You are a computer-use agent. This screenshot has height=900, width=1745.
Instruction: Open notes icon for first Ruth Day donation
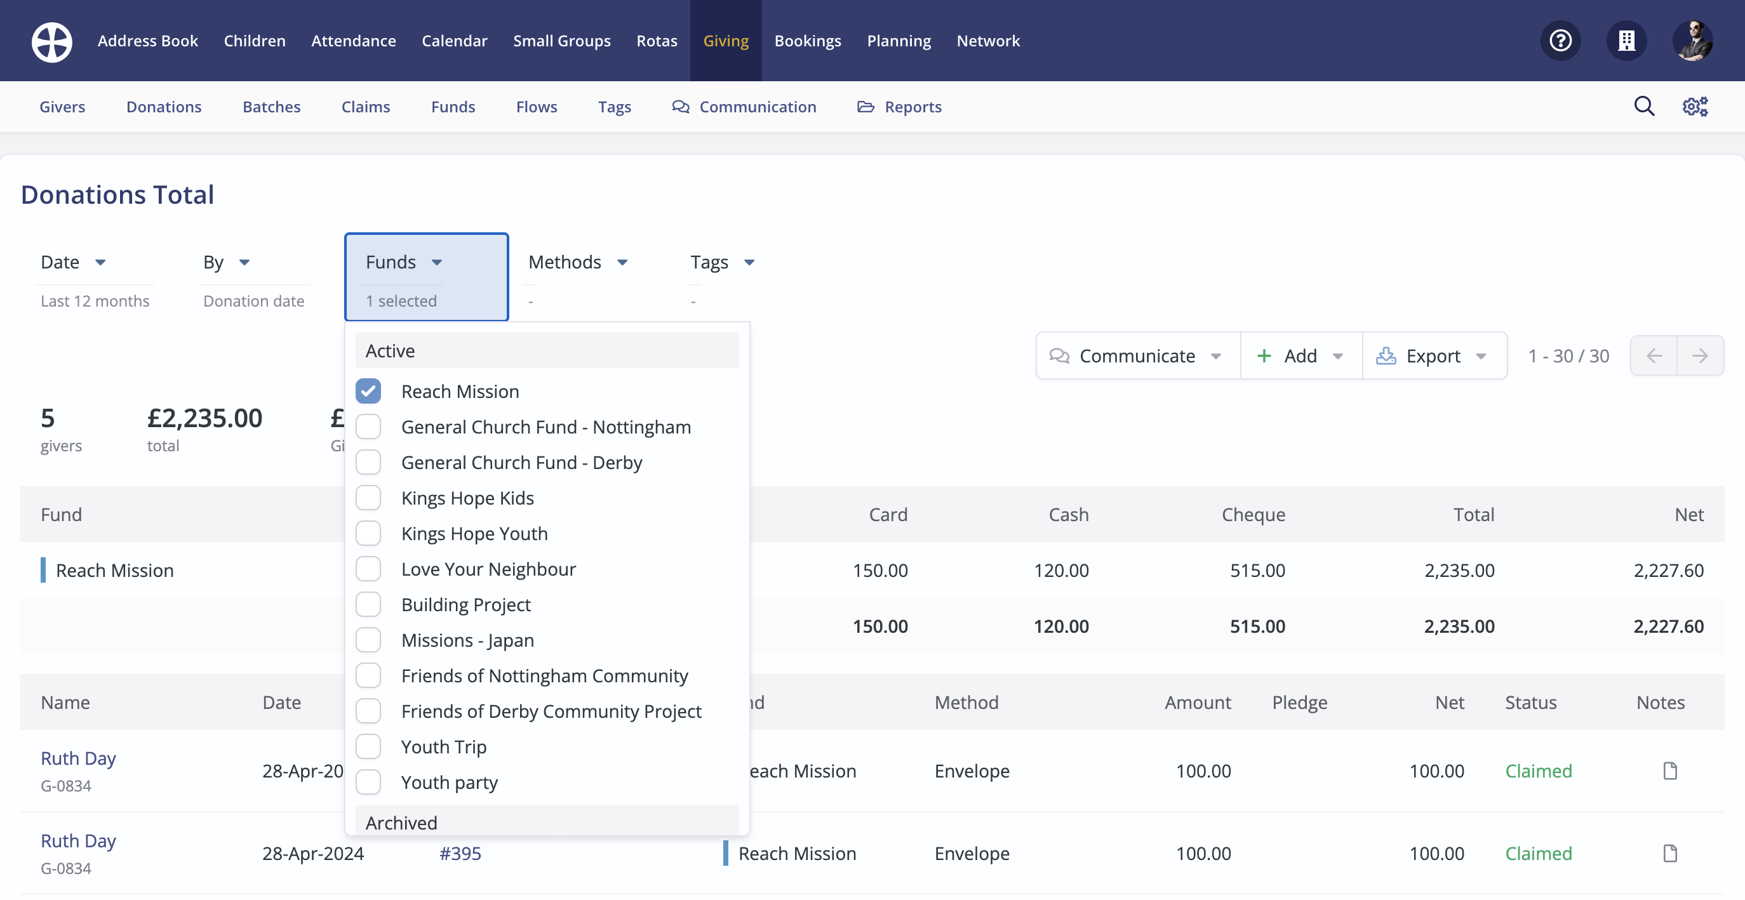(1670, 771)
